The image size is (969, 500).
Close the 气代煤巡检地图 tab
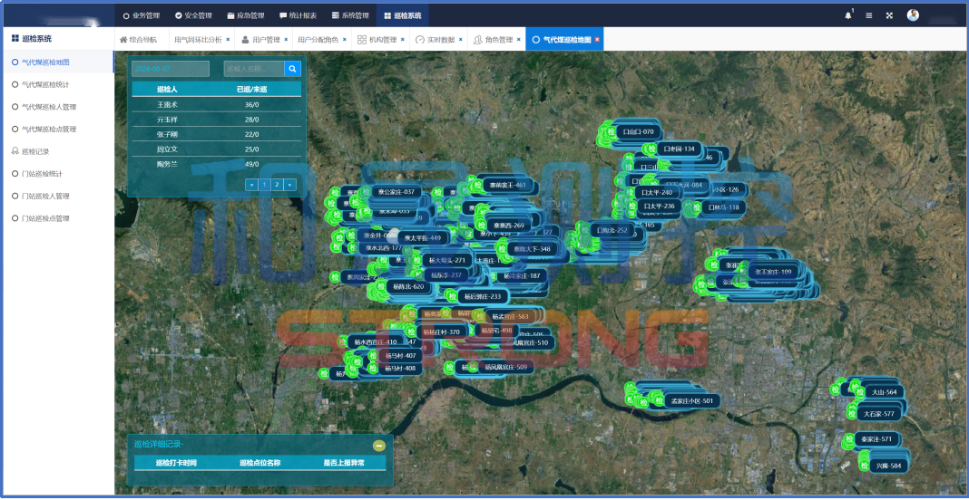point(597,40)
